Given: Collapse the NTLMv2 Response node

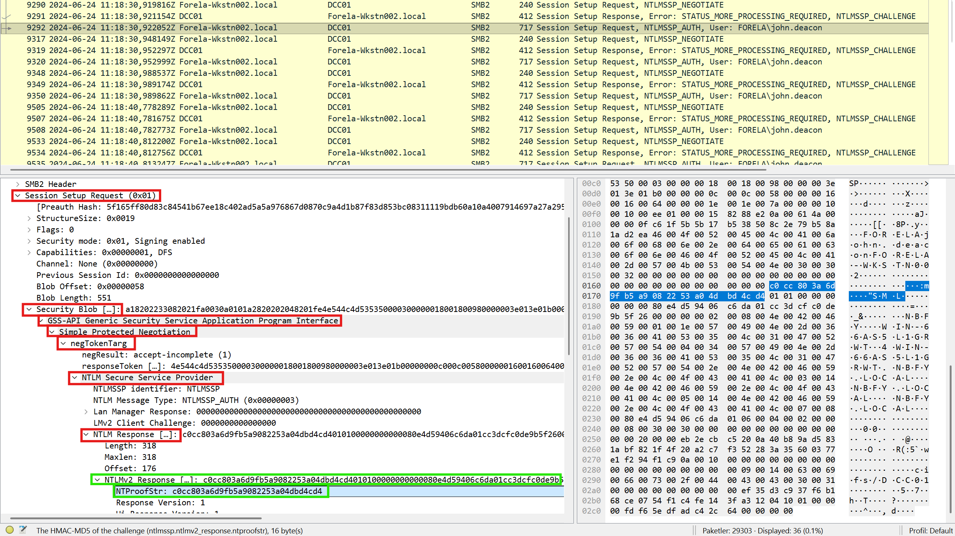Looking at the screenshot, I should pyautogui.click(x=97, y=480).
